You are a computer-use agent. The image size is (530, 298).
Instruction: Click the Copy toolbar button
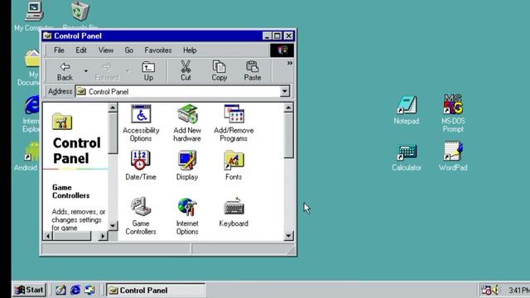coord(219,71)
